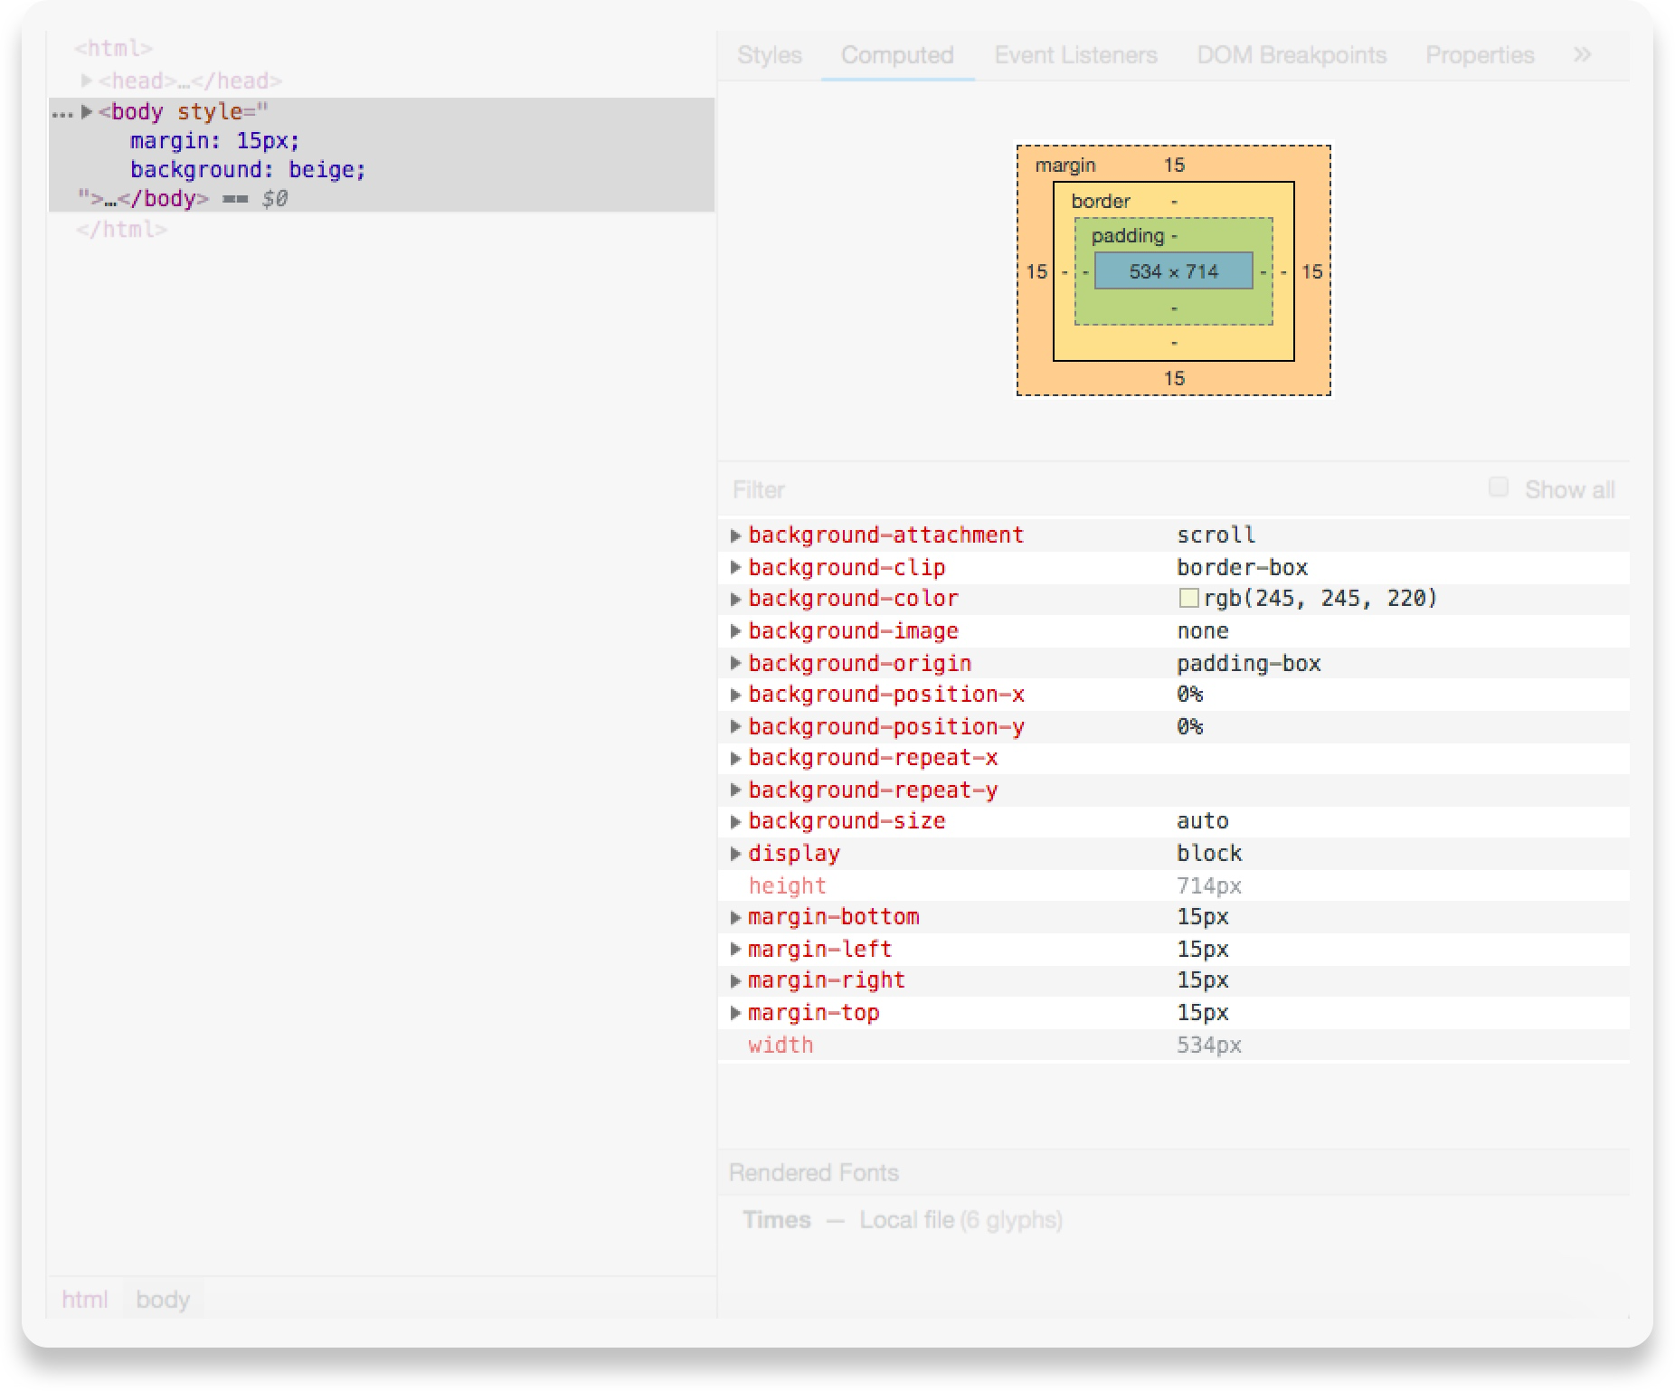
Task: Expand the margin-top property arrow
Action: (x=735, y=1013)
